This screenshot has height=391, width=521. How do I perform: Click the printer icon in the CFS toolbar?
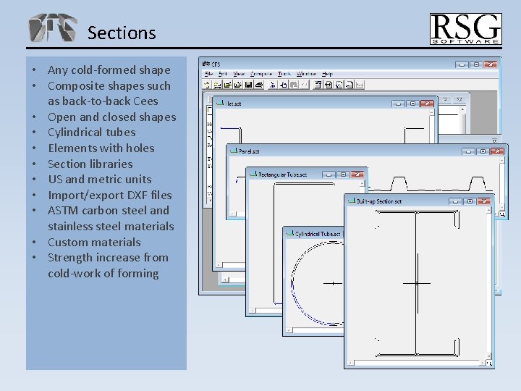pos(259,85)
